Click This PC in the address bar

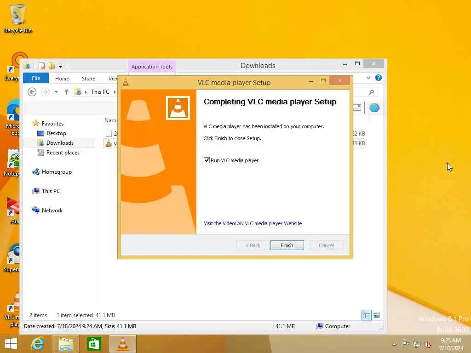click(x=100, y=92)
